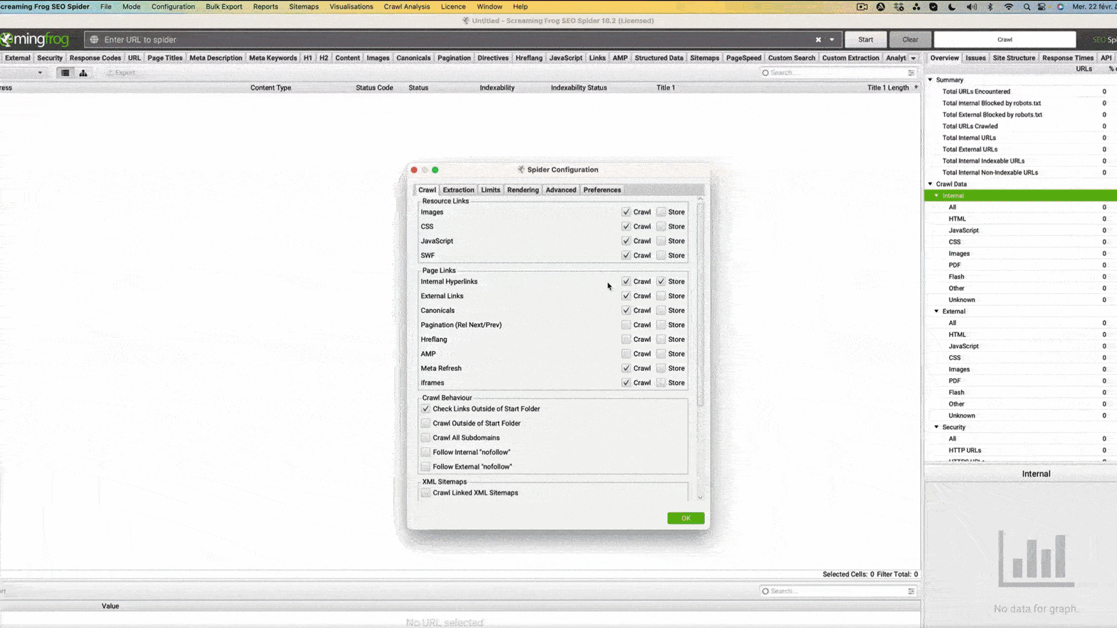Uncheck Store for Internal Hyperlinks

[x=661, y=281]
